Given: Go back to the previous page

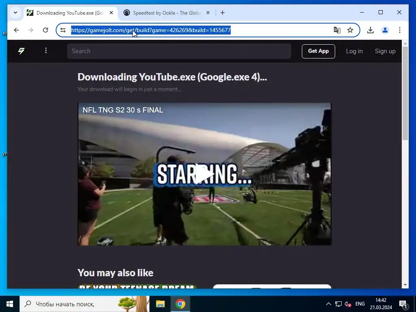Looking at the screenshot, I should pos(16,30).
